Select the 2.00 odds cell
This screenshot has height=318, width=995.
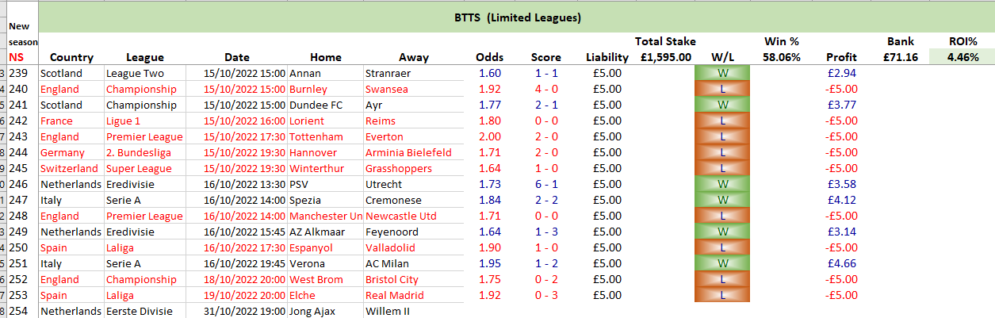click(x=489, y=136)
